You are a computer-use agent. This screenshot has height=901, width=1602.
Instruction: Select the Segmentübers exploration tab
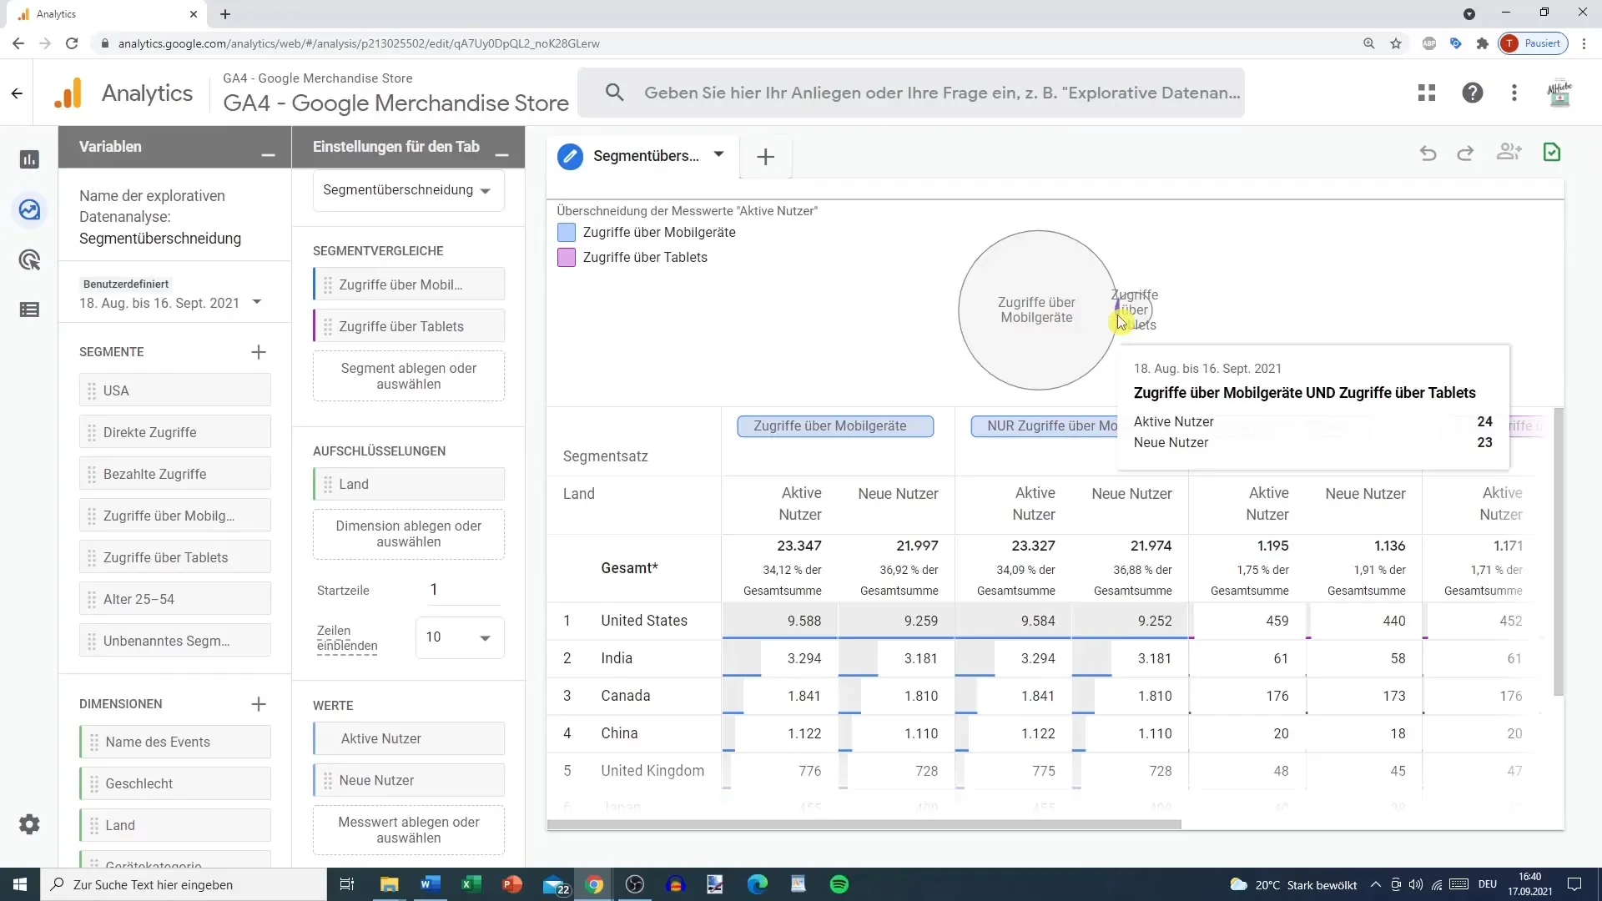(646, 156)
